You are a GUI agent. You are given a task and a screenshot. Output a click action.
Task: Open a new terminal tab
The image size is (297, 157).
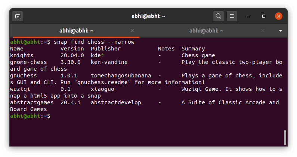tap(18, 16)
